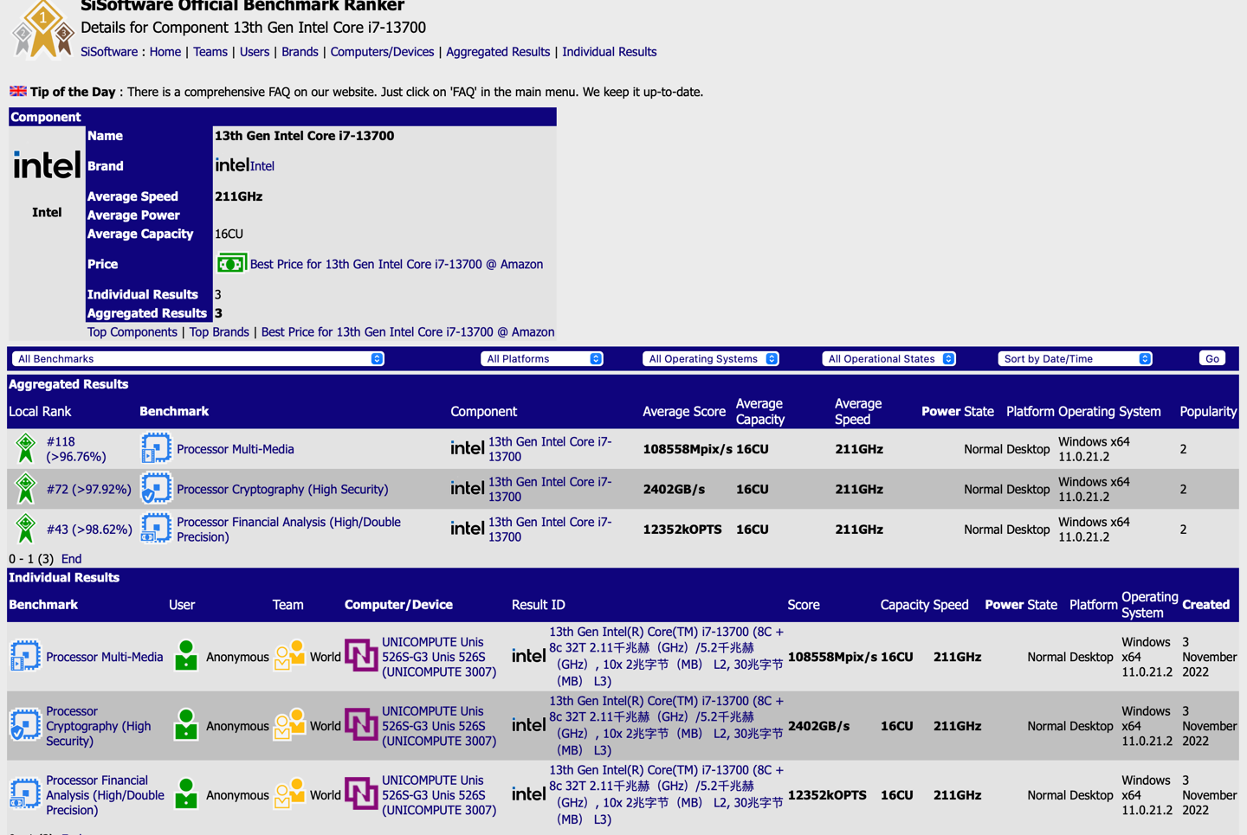Click the Intel brand link
The image size is (1247, 835).
262,166
